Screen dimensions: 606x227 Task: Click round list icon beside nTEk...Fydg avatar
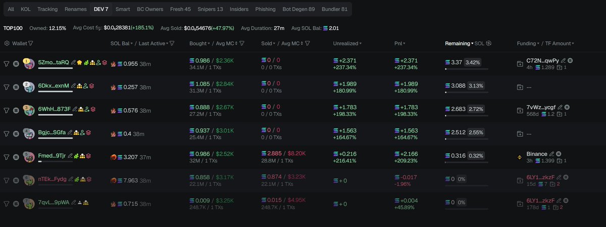tap(16, 180)
